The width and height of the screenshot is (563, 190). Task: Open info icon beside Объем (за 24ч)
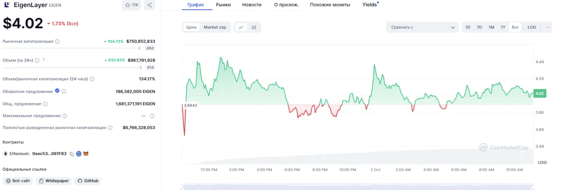coord(37,60)
